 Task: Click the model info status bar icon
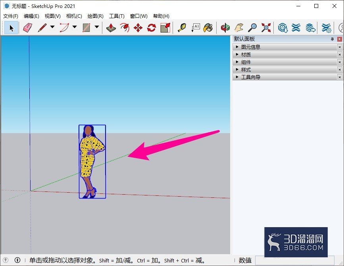pyautogui.click(x=17, y=260)
